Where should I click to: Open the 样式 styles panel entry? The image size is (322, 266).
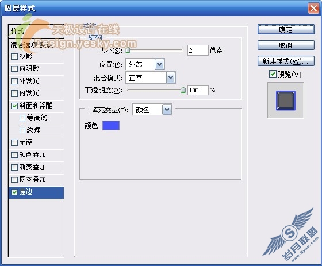[36, 31]
